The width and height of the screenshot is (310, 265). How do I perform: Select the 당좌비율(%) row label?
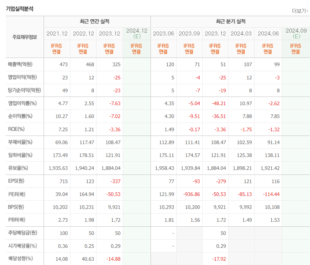20,155
